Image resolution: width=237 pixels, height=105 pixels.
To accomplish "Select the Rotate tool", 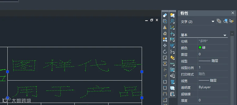I will (165, 52).
